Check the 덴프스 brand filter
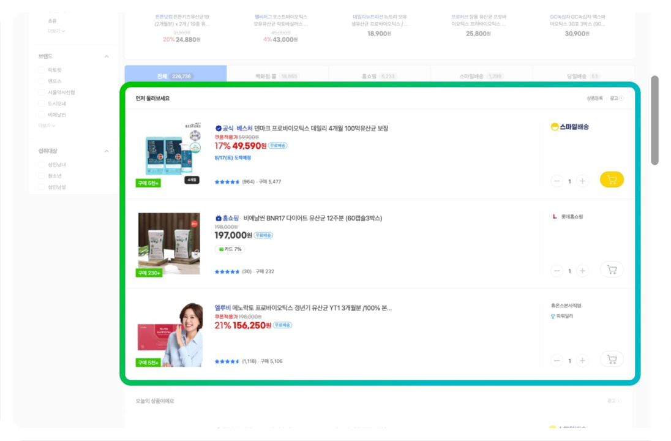 tap(42, 81)
